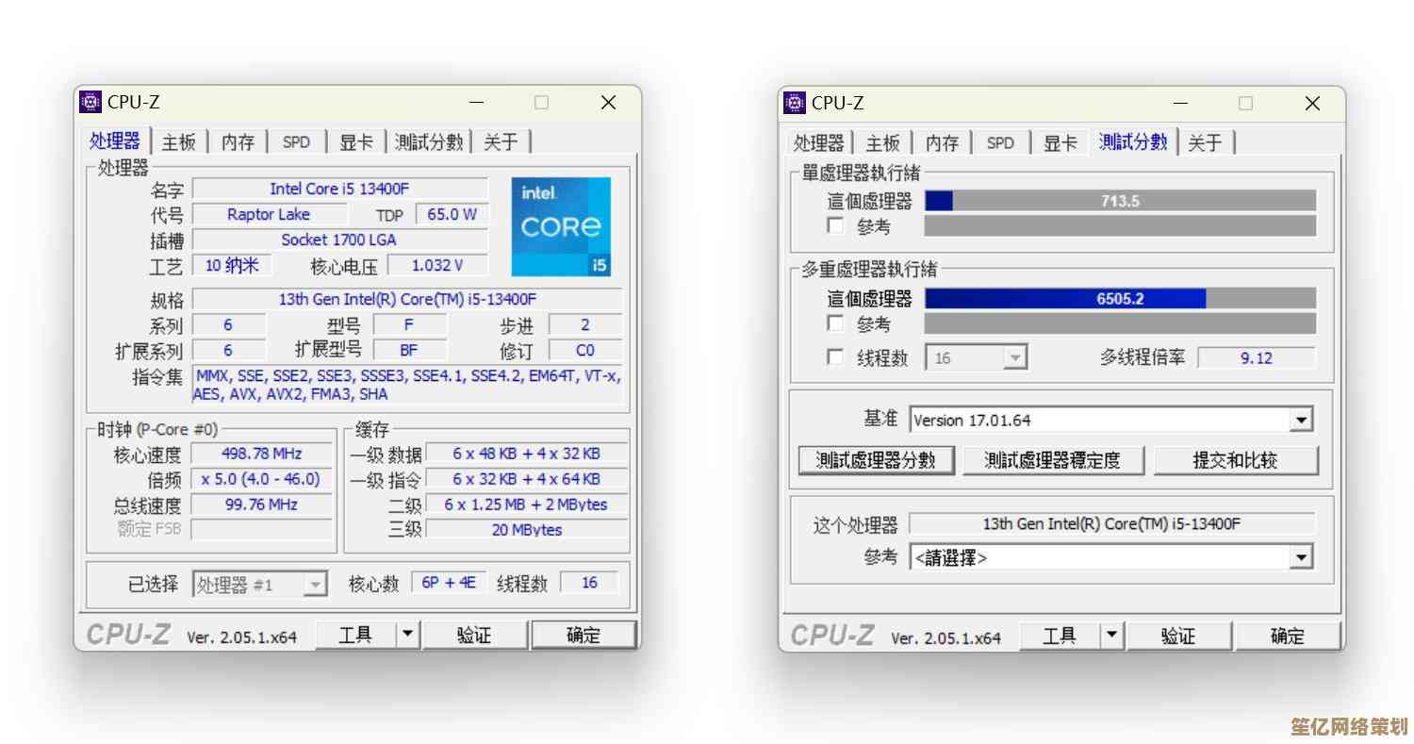Image resolution: width=1414 pixels, height=744 pixels.
Task: Click the 提交和比较 button
Action: (1235, 460)
